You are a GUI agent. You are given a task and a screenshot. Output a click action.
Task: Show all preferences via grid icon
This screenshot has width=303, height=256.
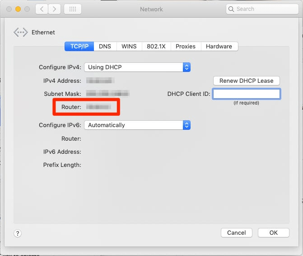point(73,9)
